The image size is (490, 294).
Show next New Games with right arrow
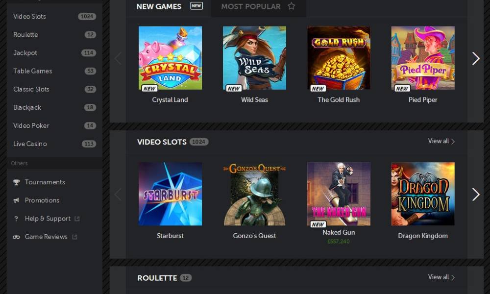point(476,58)
